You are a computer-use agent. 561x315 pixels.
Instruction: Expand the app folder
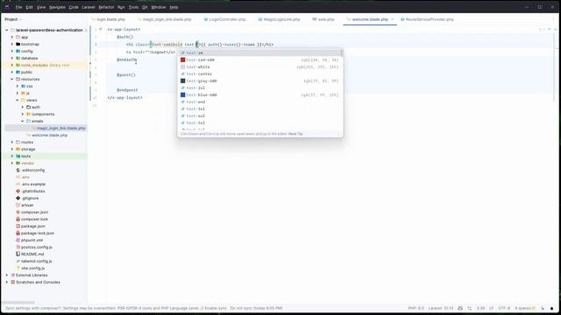click(x=12, y=37)
